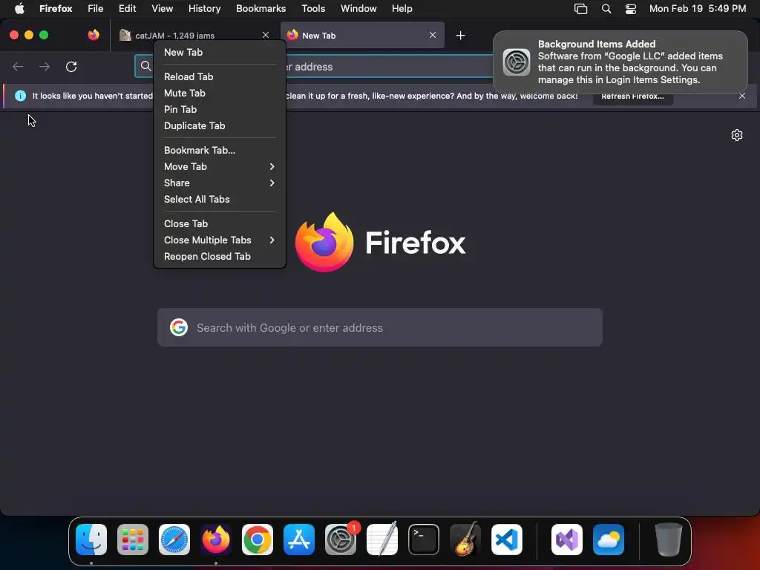Image resolution: width=760 pixels, height=570 pixels.
Task: Click the Refresh Firefox... button
Action: (632, 96)
